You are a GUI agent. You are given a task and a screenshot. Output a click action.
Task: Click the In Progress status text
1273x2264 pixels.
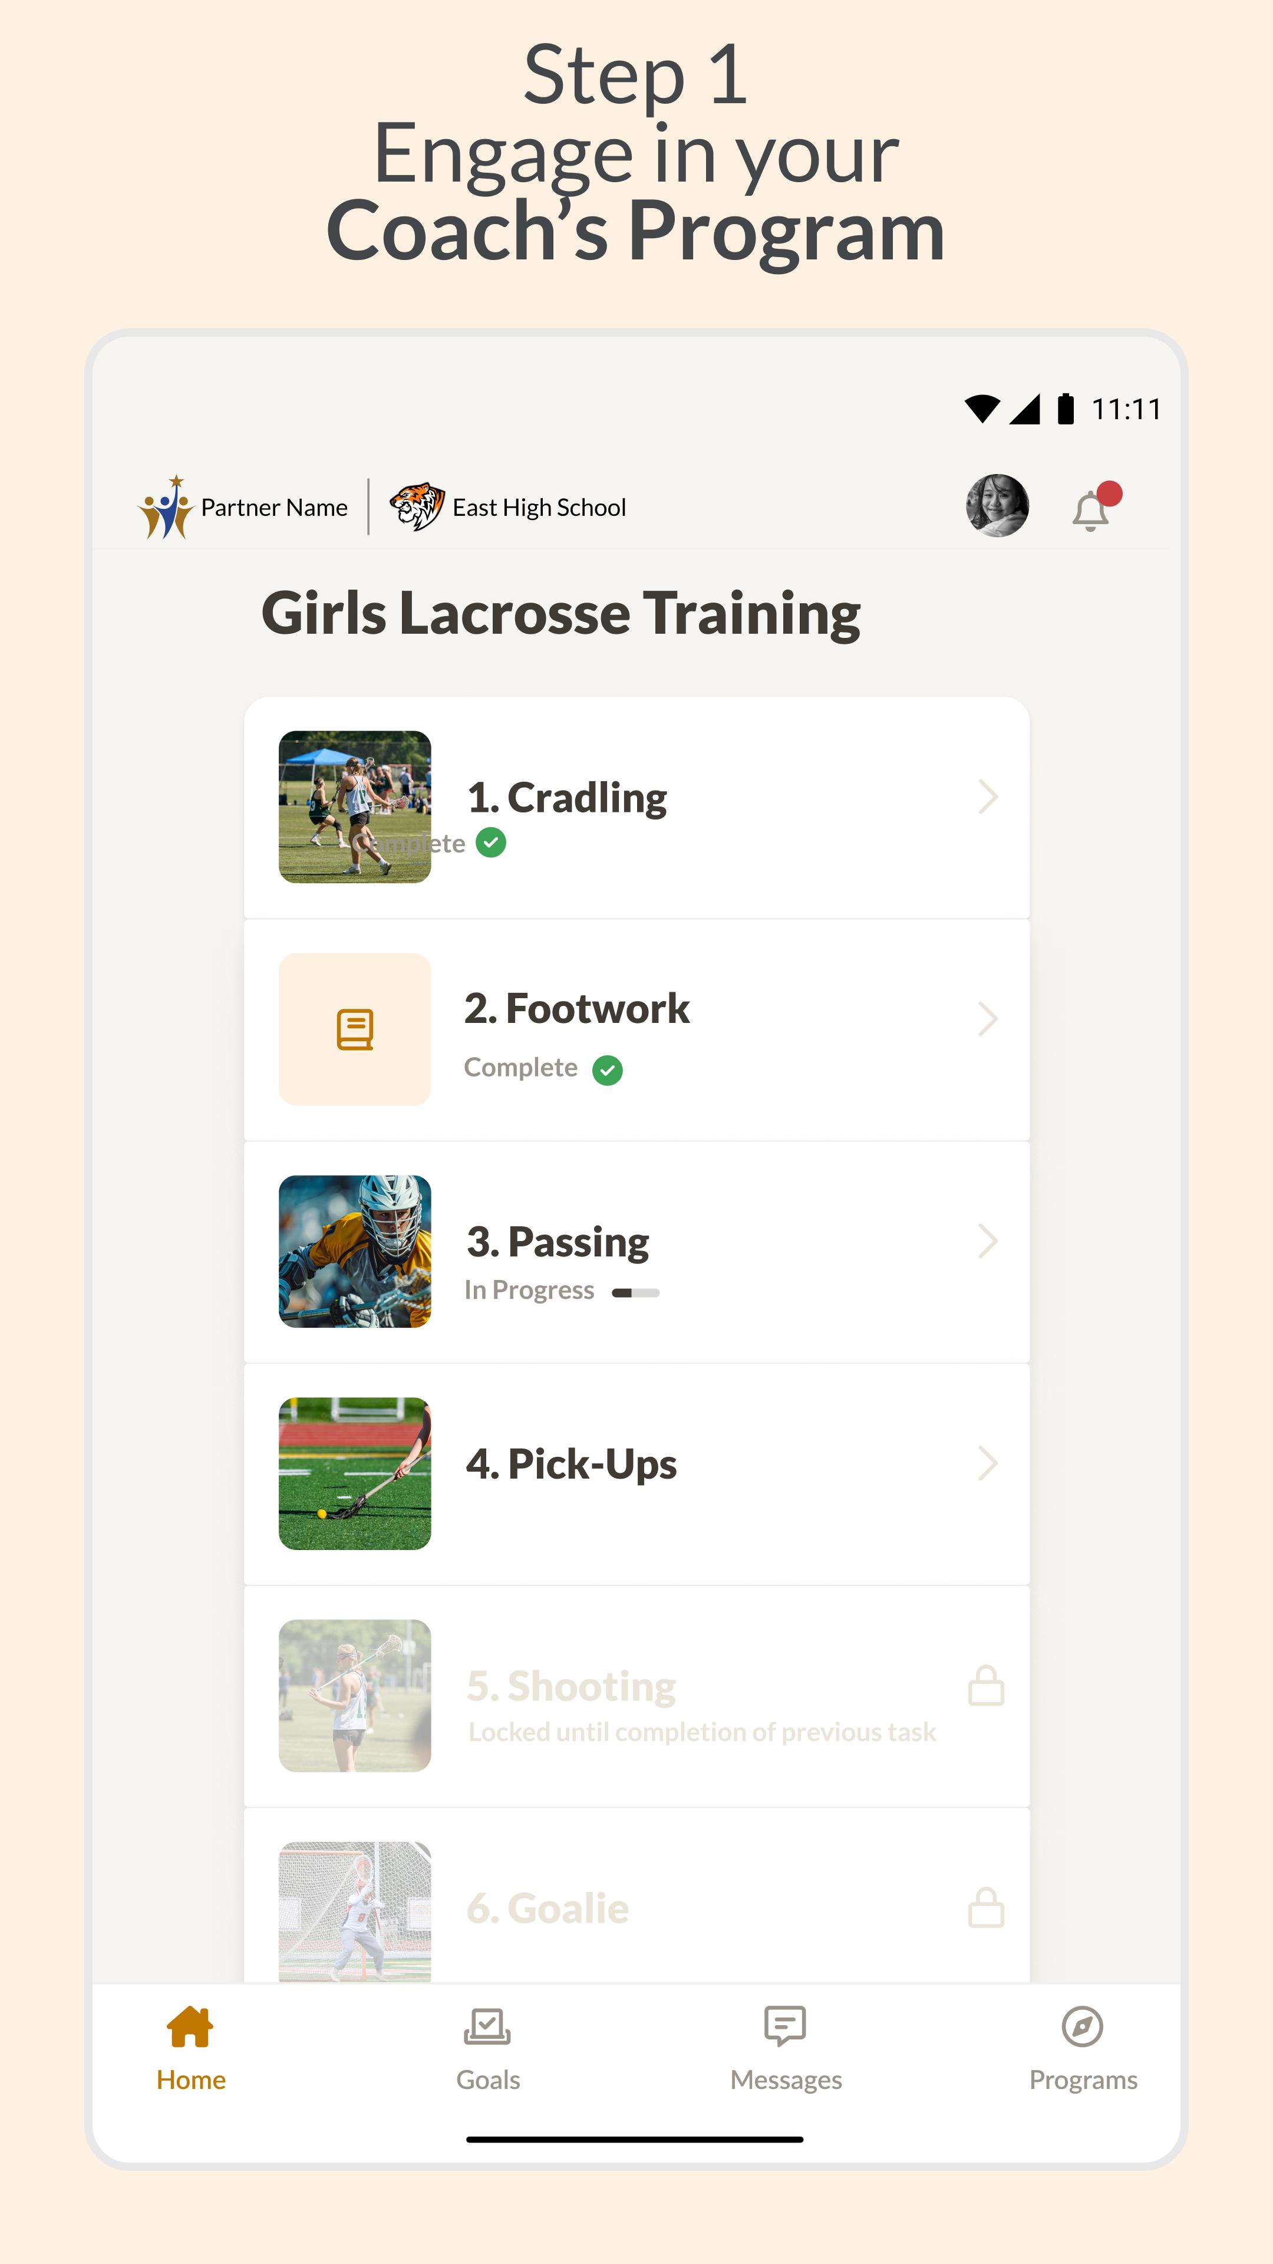pos(529,1290)
